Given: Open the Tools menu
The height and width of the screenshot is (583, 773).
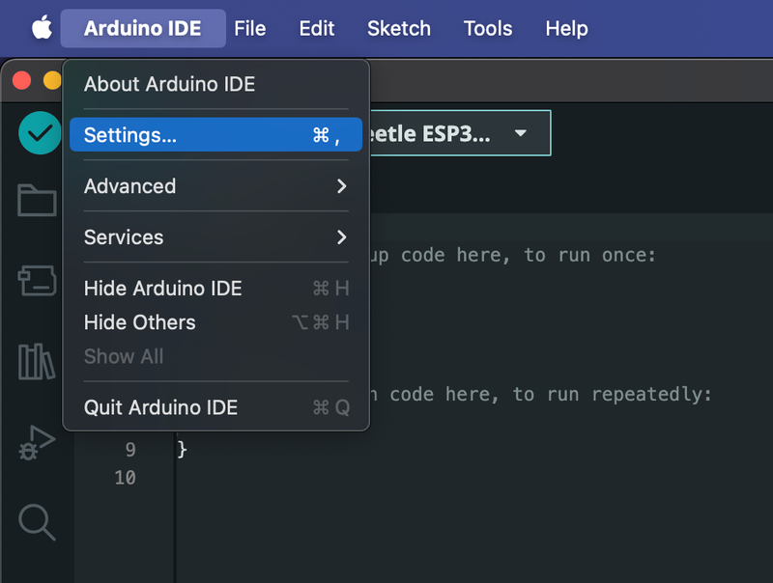Looking at the screenshot, I should tap(488, 28).
